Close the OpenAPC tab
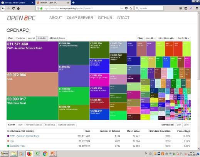 (x=68, y=3)
